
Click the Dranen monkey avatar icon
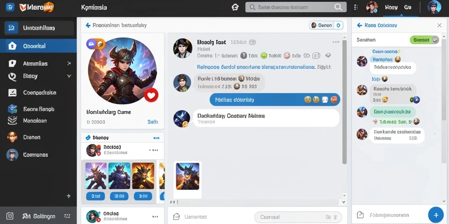(x=12, y=137)
